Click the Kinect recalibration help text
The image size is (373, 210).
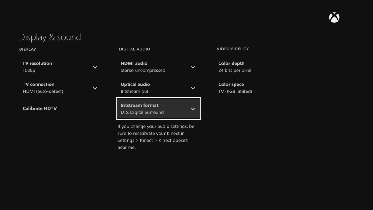pyautogui.click(x=155, y=136)
